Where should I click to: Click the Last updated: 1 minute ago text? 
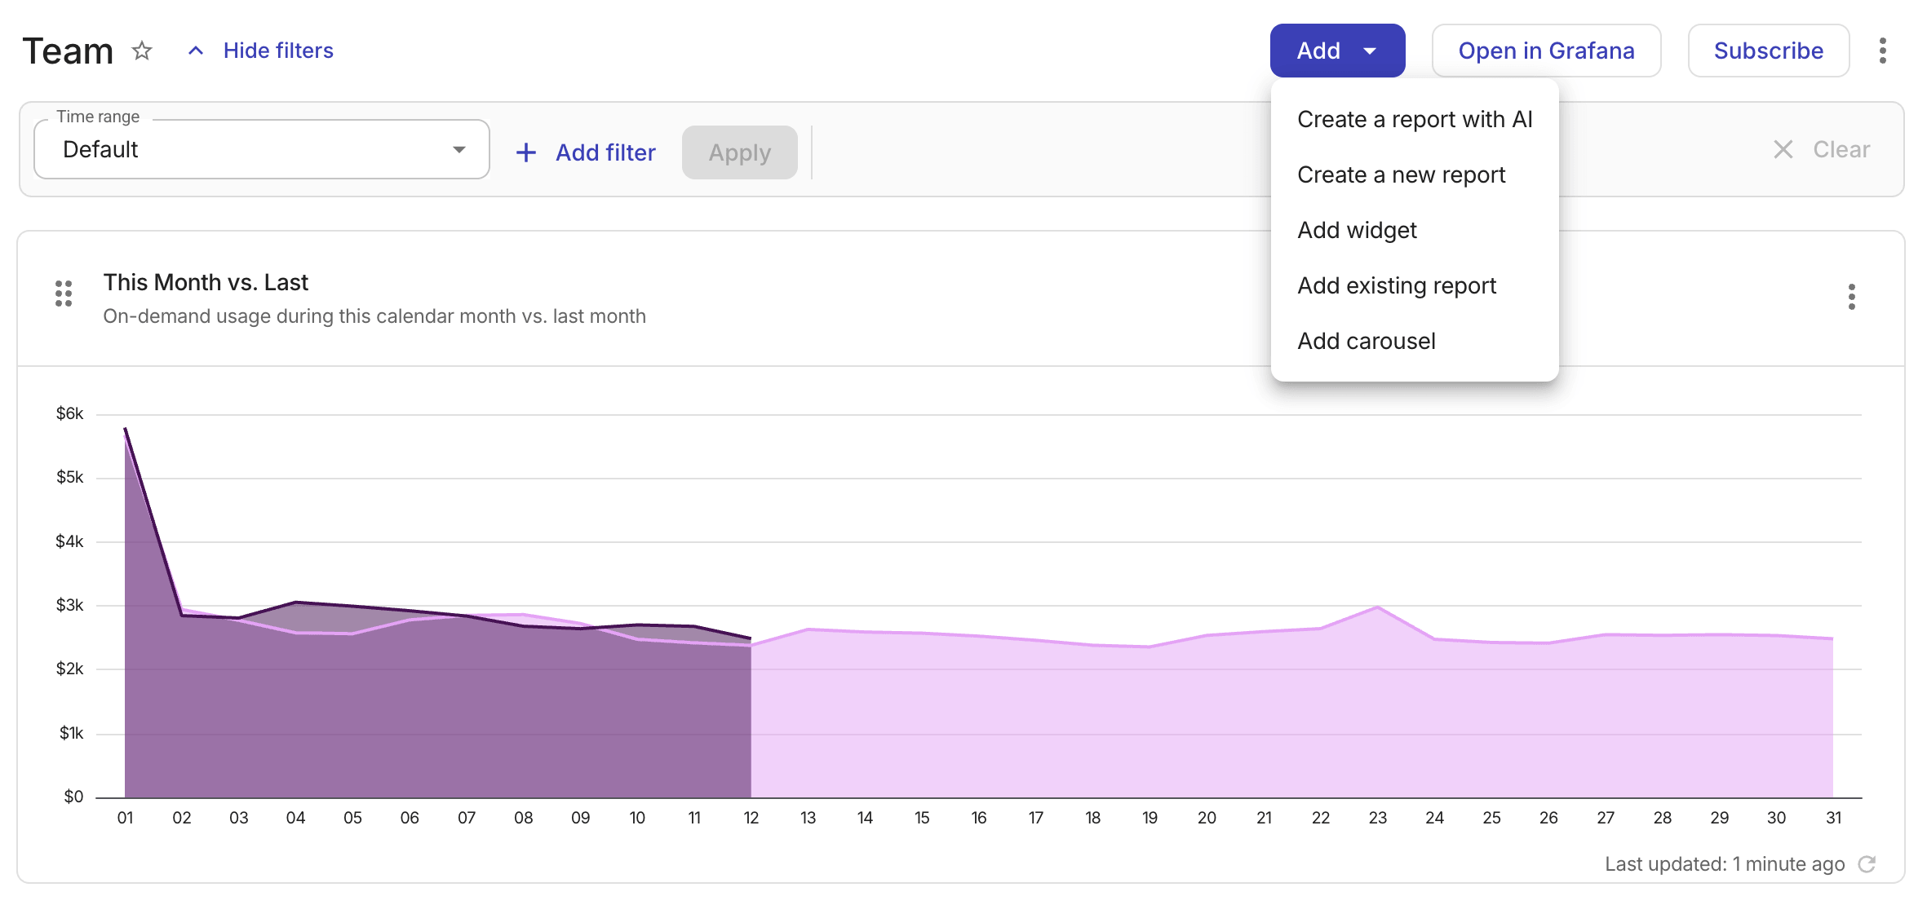(1725, 864)
